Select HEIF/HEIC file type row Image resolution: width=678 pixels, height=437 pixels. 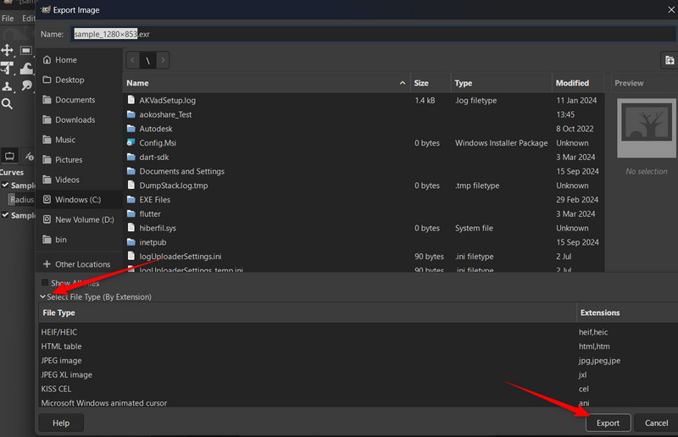(x=358, y=332)
